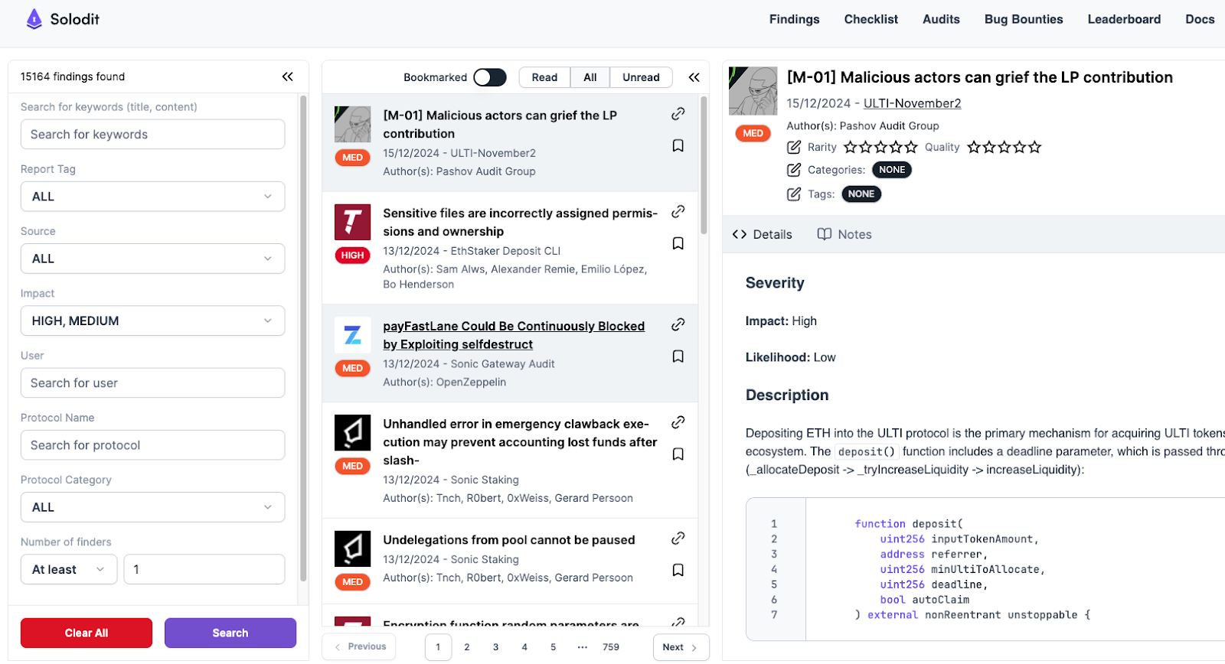The width and height of the screenshot is (1225, 664).
Task: Toggle the Bookmarked filter switch
Action: [490, 77]
